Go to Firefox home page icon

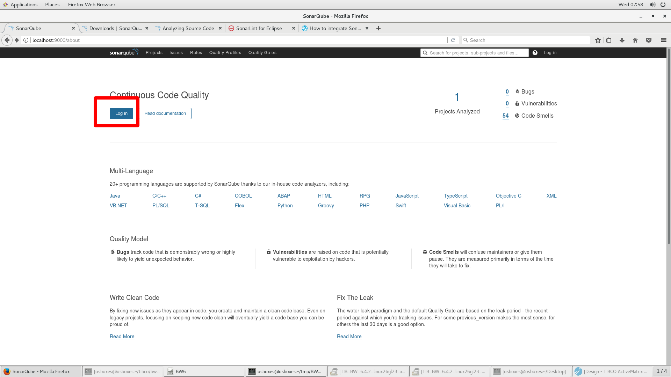tap(635, 40)
